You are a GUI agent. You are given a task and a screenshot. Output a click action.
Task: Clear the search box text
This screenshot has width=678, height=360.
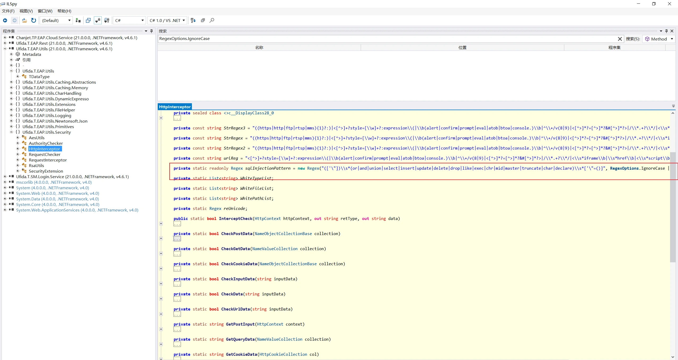620,39
